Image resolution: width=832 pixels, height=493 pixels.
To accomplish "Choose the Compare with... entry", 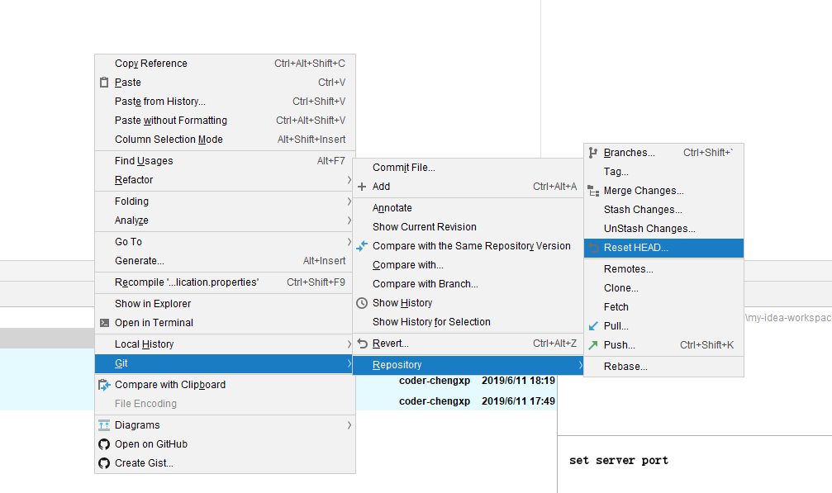I will coord(468,265).
